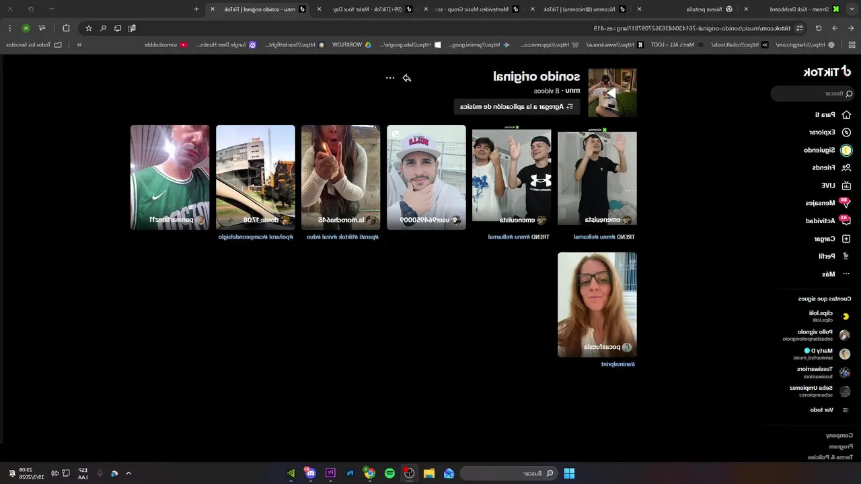Open the Para ti home feed
Viewport: 861px width, 484px height.
pos(833,115)
